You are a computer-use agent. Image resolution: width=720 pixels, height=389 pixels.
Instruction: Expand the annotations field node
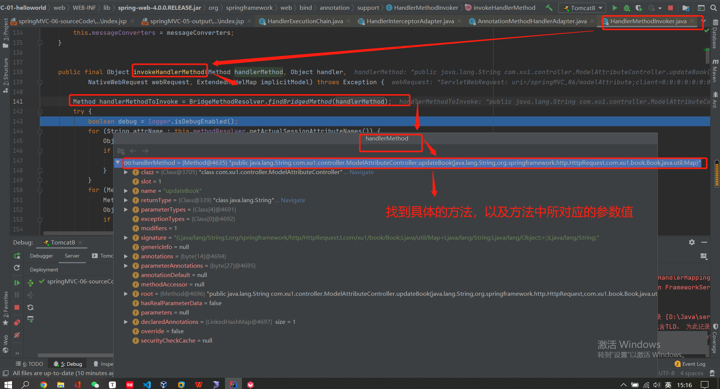(126, 256)
